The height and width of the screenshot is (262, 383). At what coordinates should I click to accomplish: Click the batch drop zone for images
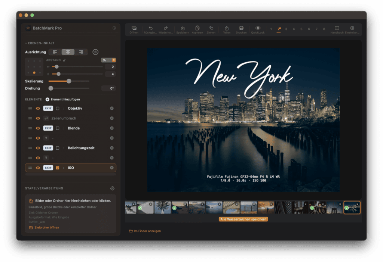(70, 214)
